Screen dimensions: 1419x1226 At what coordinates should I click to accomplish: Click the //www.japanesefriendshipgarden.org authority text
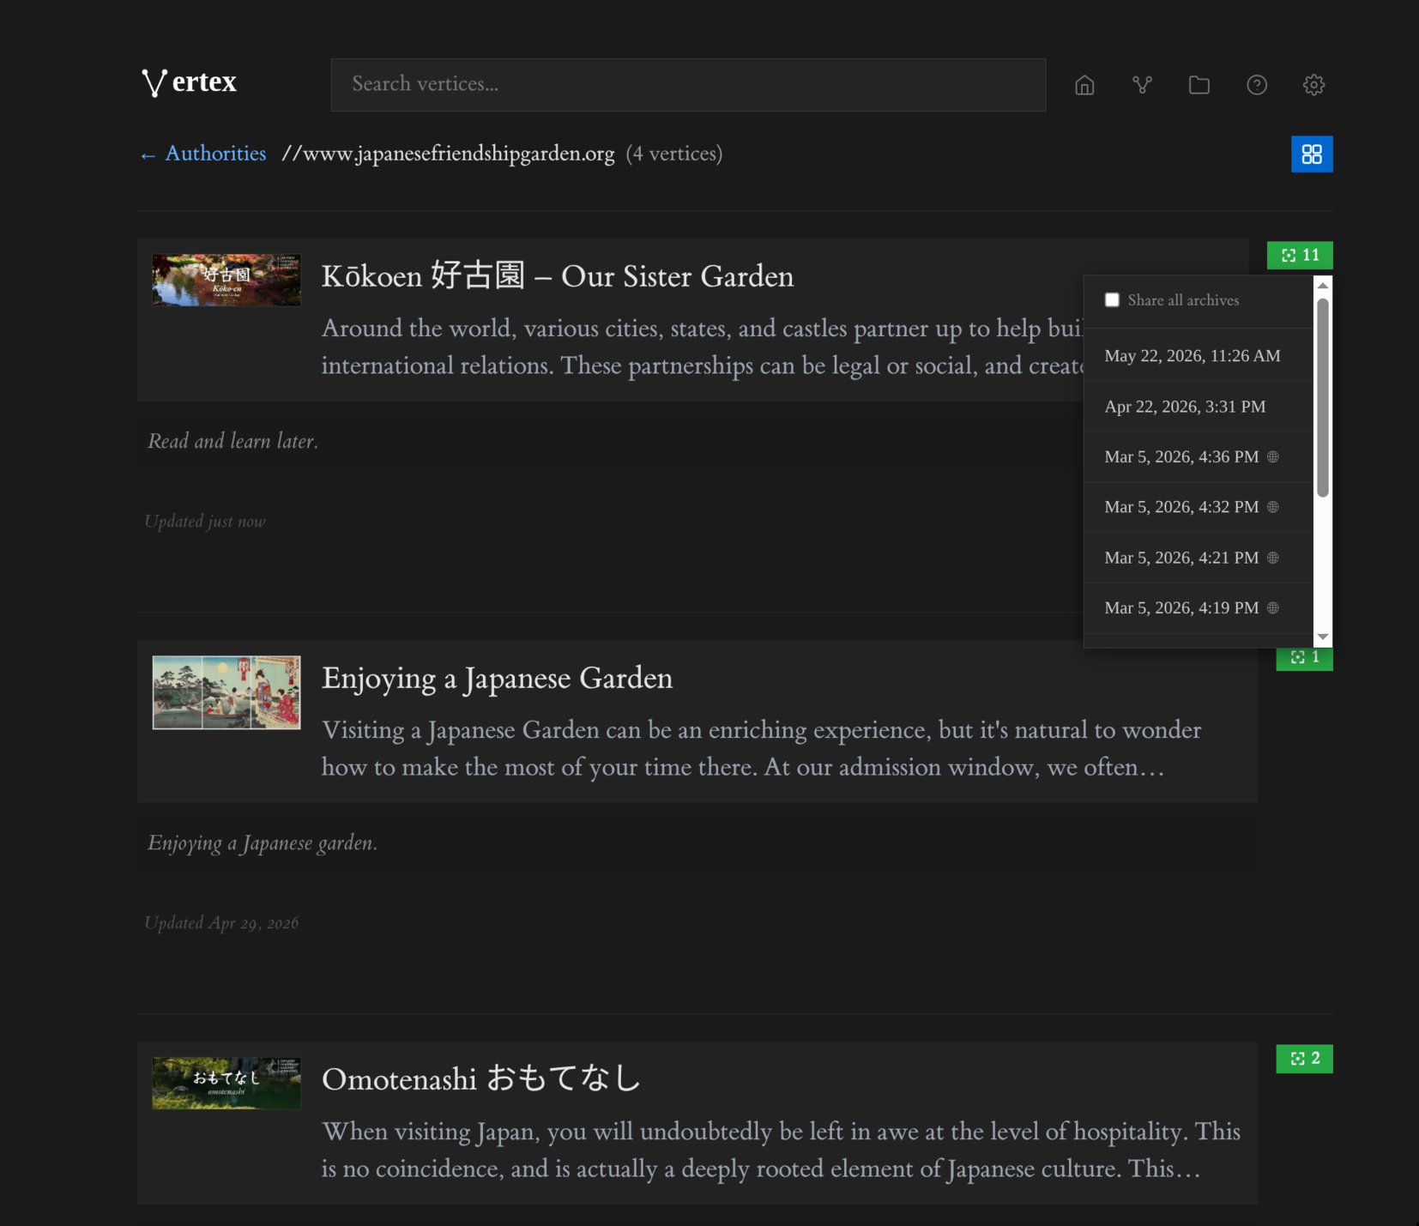pos(448,154)
